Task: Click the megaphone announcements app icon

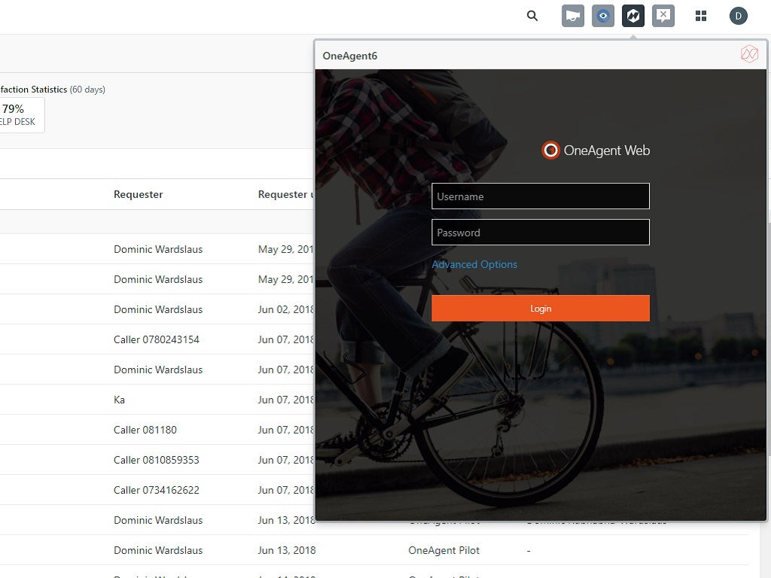Action: coord(573,16)
